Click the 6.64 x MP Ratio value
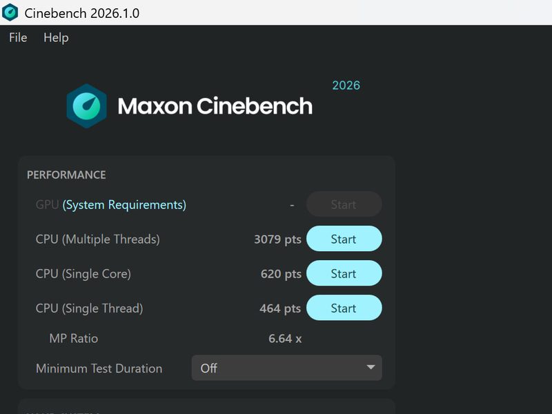Image resolution: width=552 pixels, height=414 pixels. click(285, 339)
